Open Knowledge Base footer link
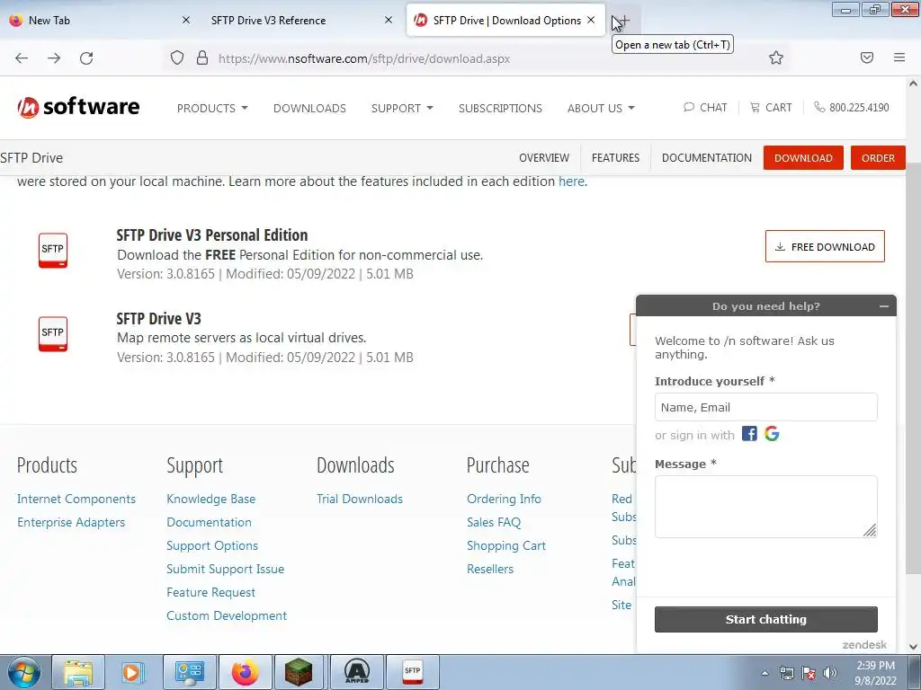The image size is (921, 690). (x=210, y=499)
